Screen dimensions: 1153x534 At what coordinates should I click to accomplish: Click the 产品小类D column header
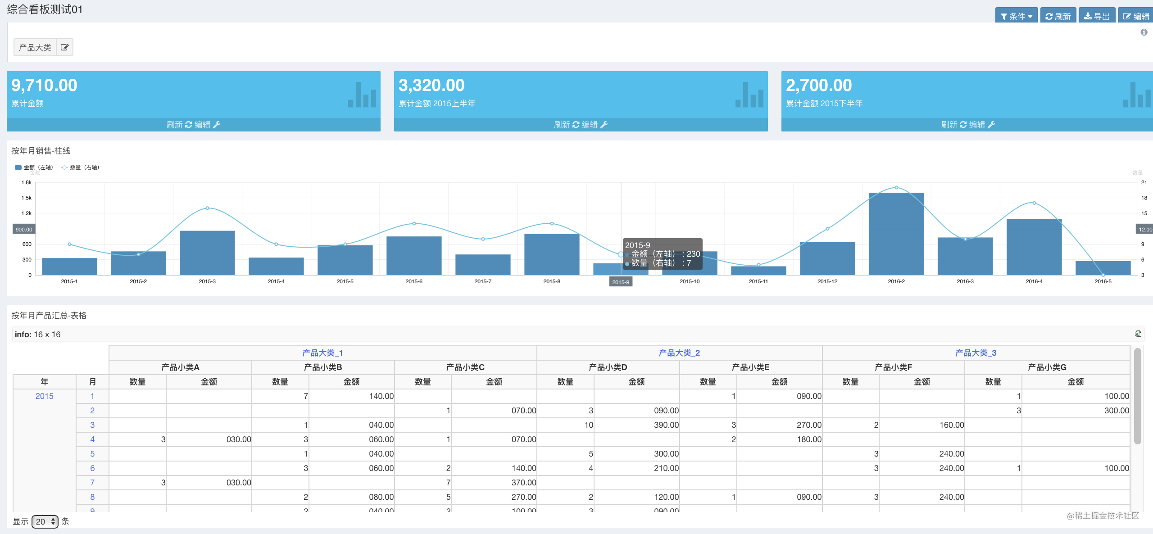pos(608,367)
